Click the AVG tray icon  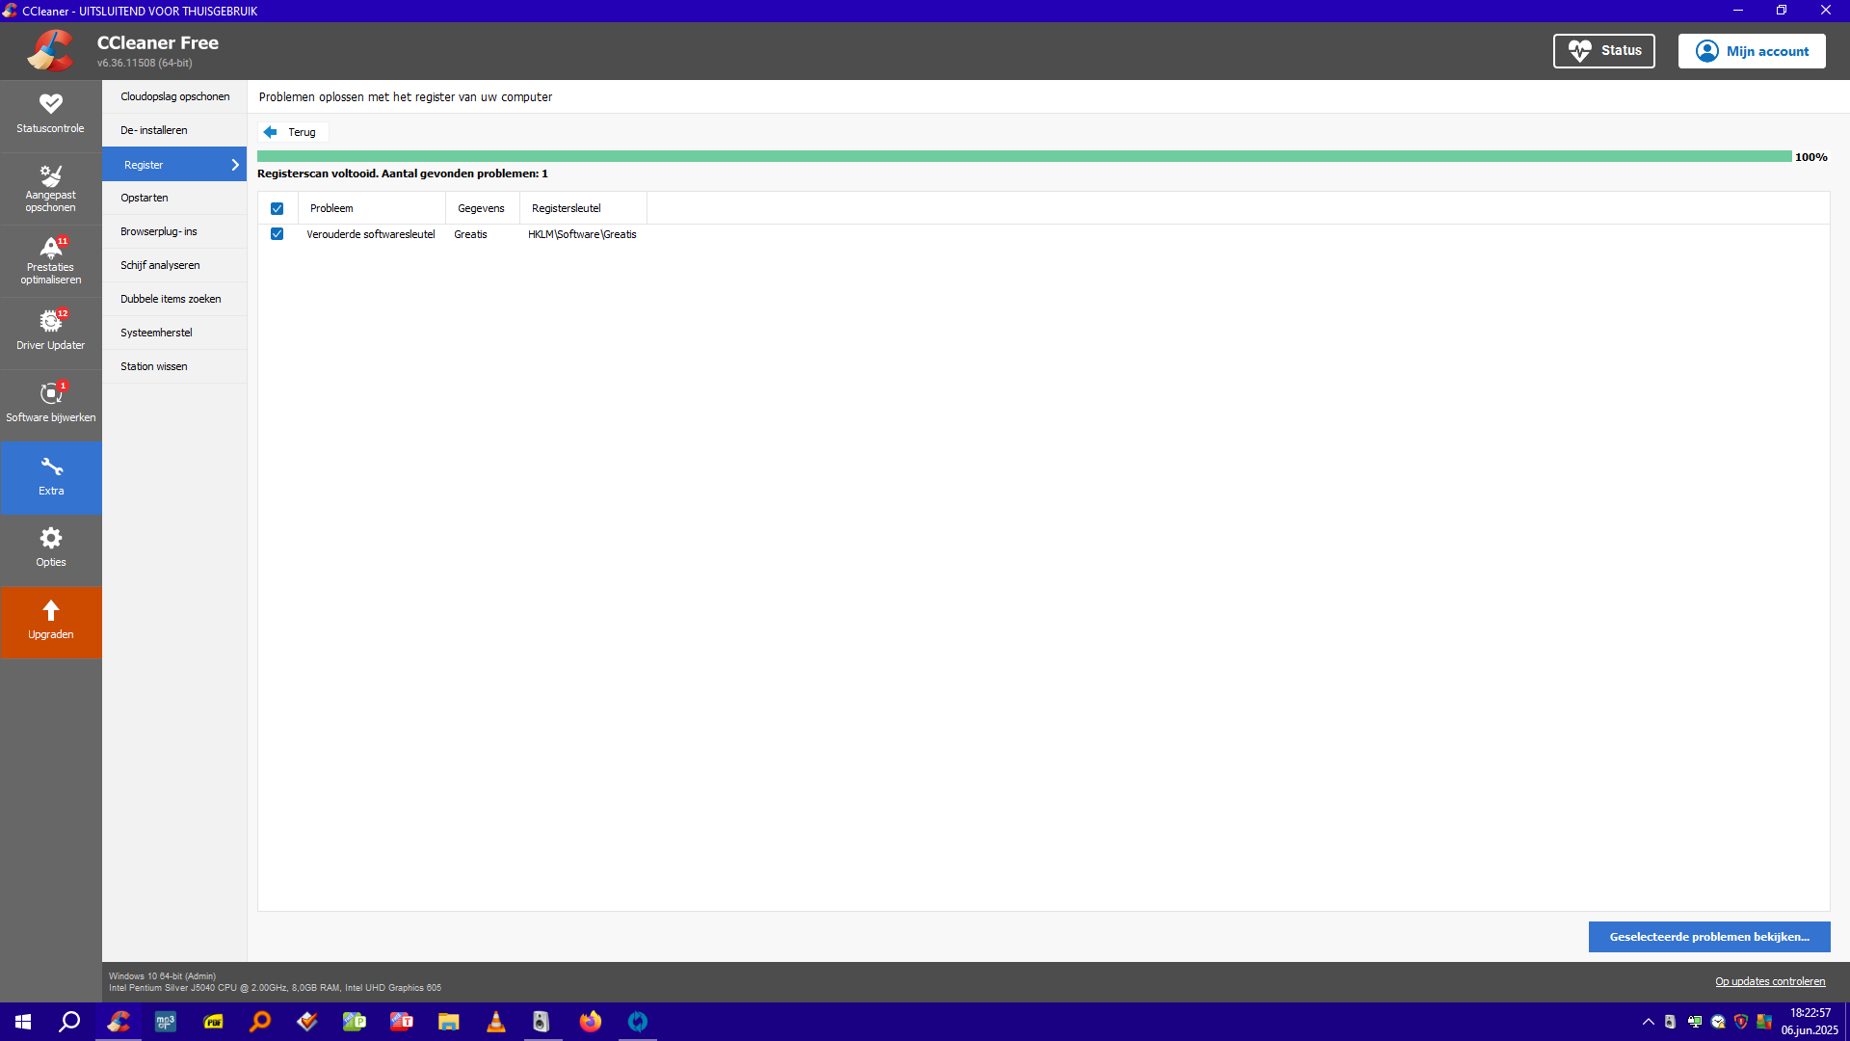click(1764, 1022)
